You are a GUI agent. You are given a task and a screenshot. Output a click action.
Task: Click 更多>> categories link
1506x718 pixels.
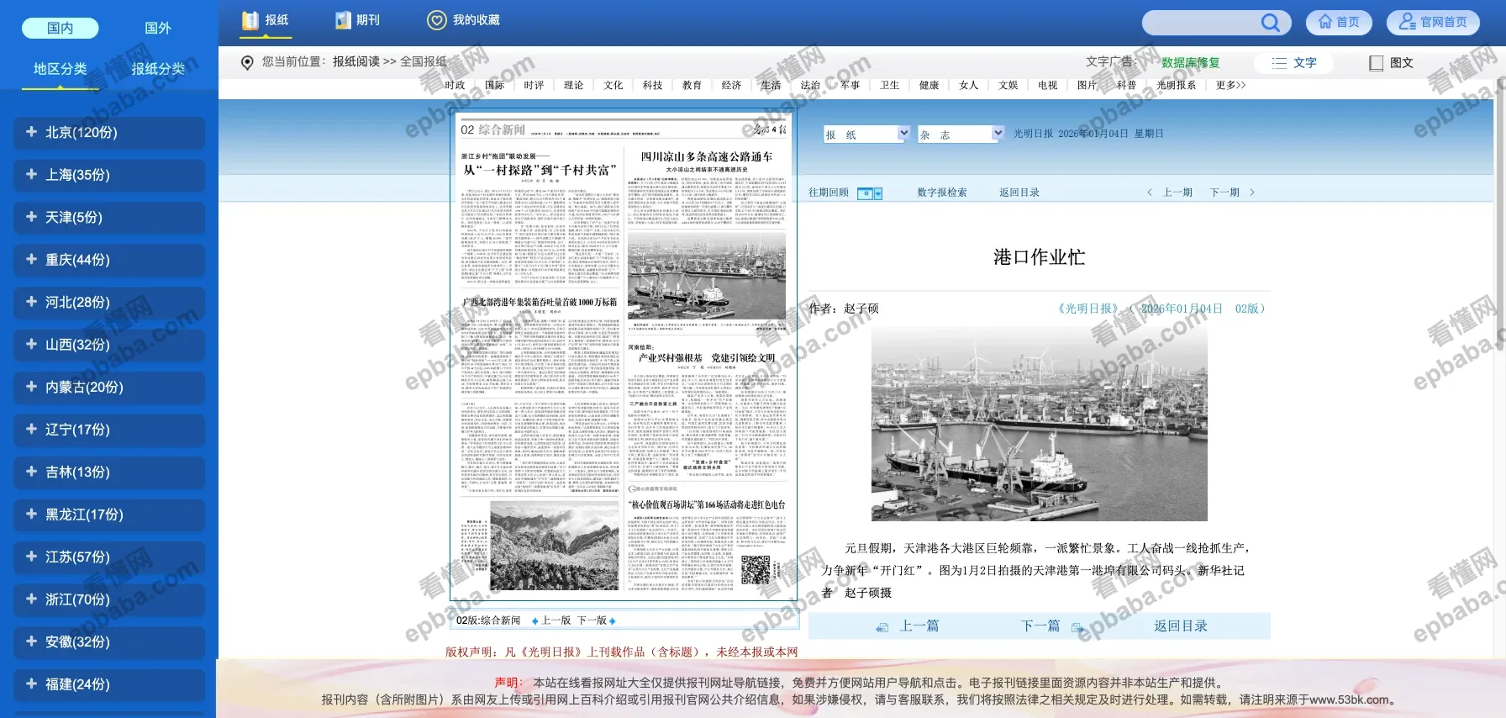1231,85
